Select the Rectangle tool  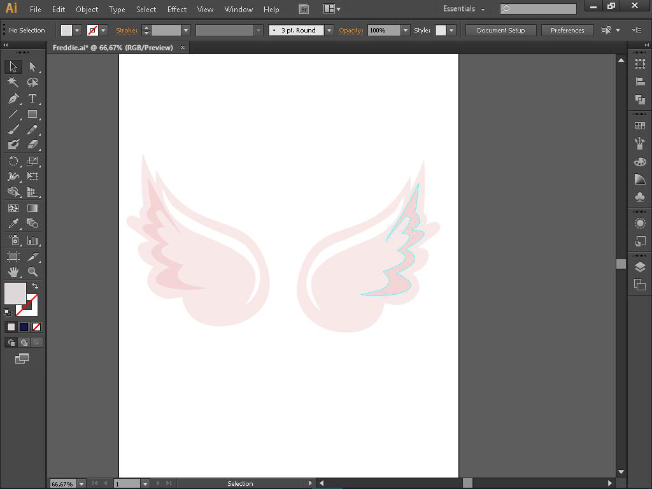pyautogui.click(x=32, y=114)
